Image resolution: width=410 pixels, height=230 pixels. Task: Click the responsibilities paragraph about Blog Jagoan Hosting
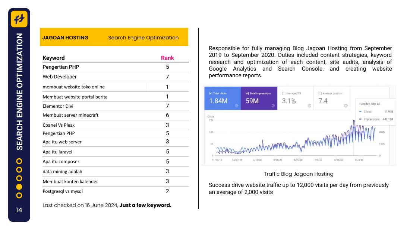(x=300, y=62)
